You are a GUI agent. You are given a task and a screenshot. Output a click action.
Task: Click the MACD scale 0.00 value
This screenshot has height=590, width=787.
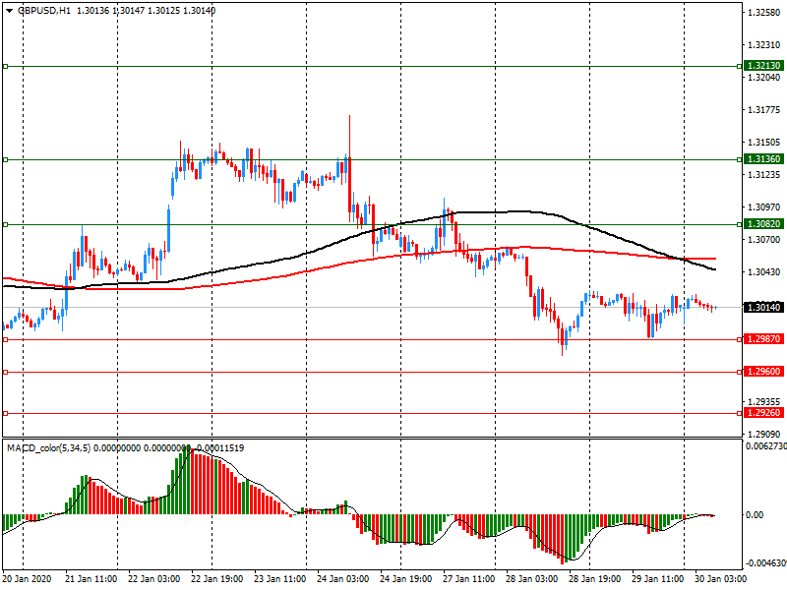(756, 514)
